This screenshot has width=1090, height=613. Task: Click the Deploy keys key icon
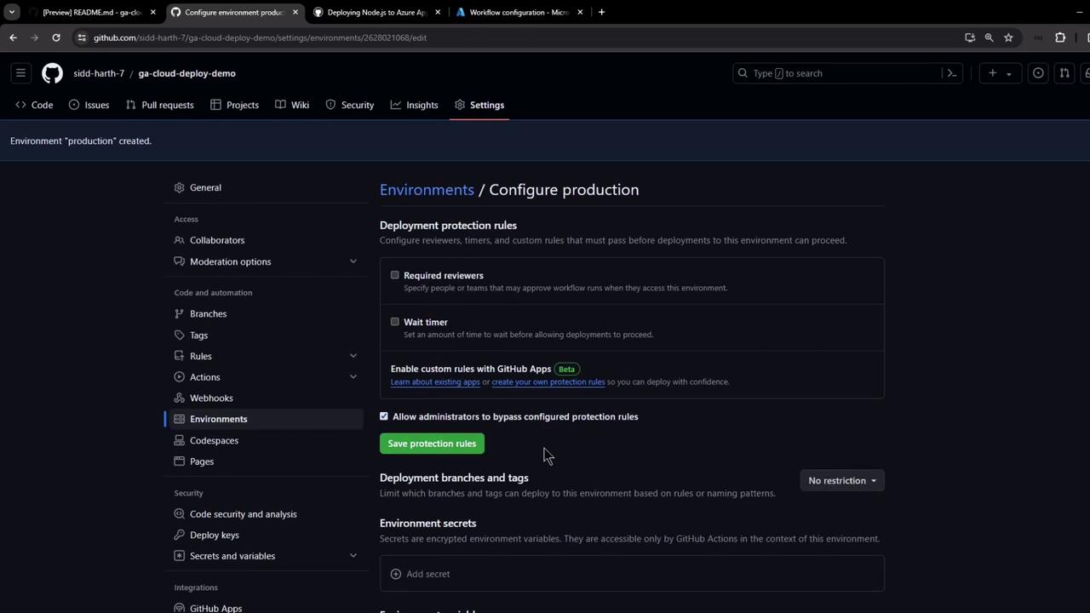pyautogui.click(x=179, y=535)
